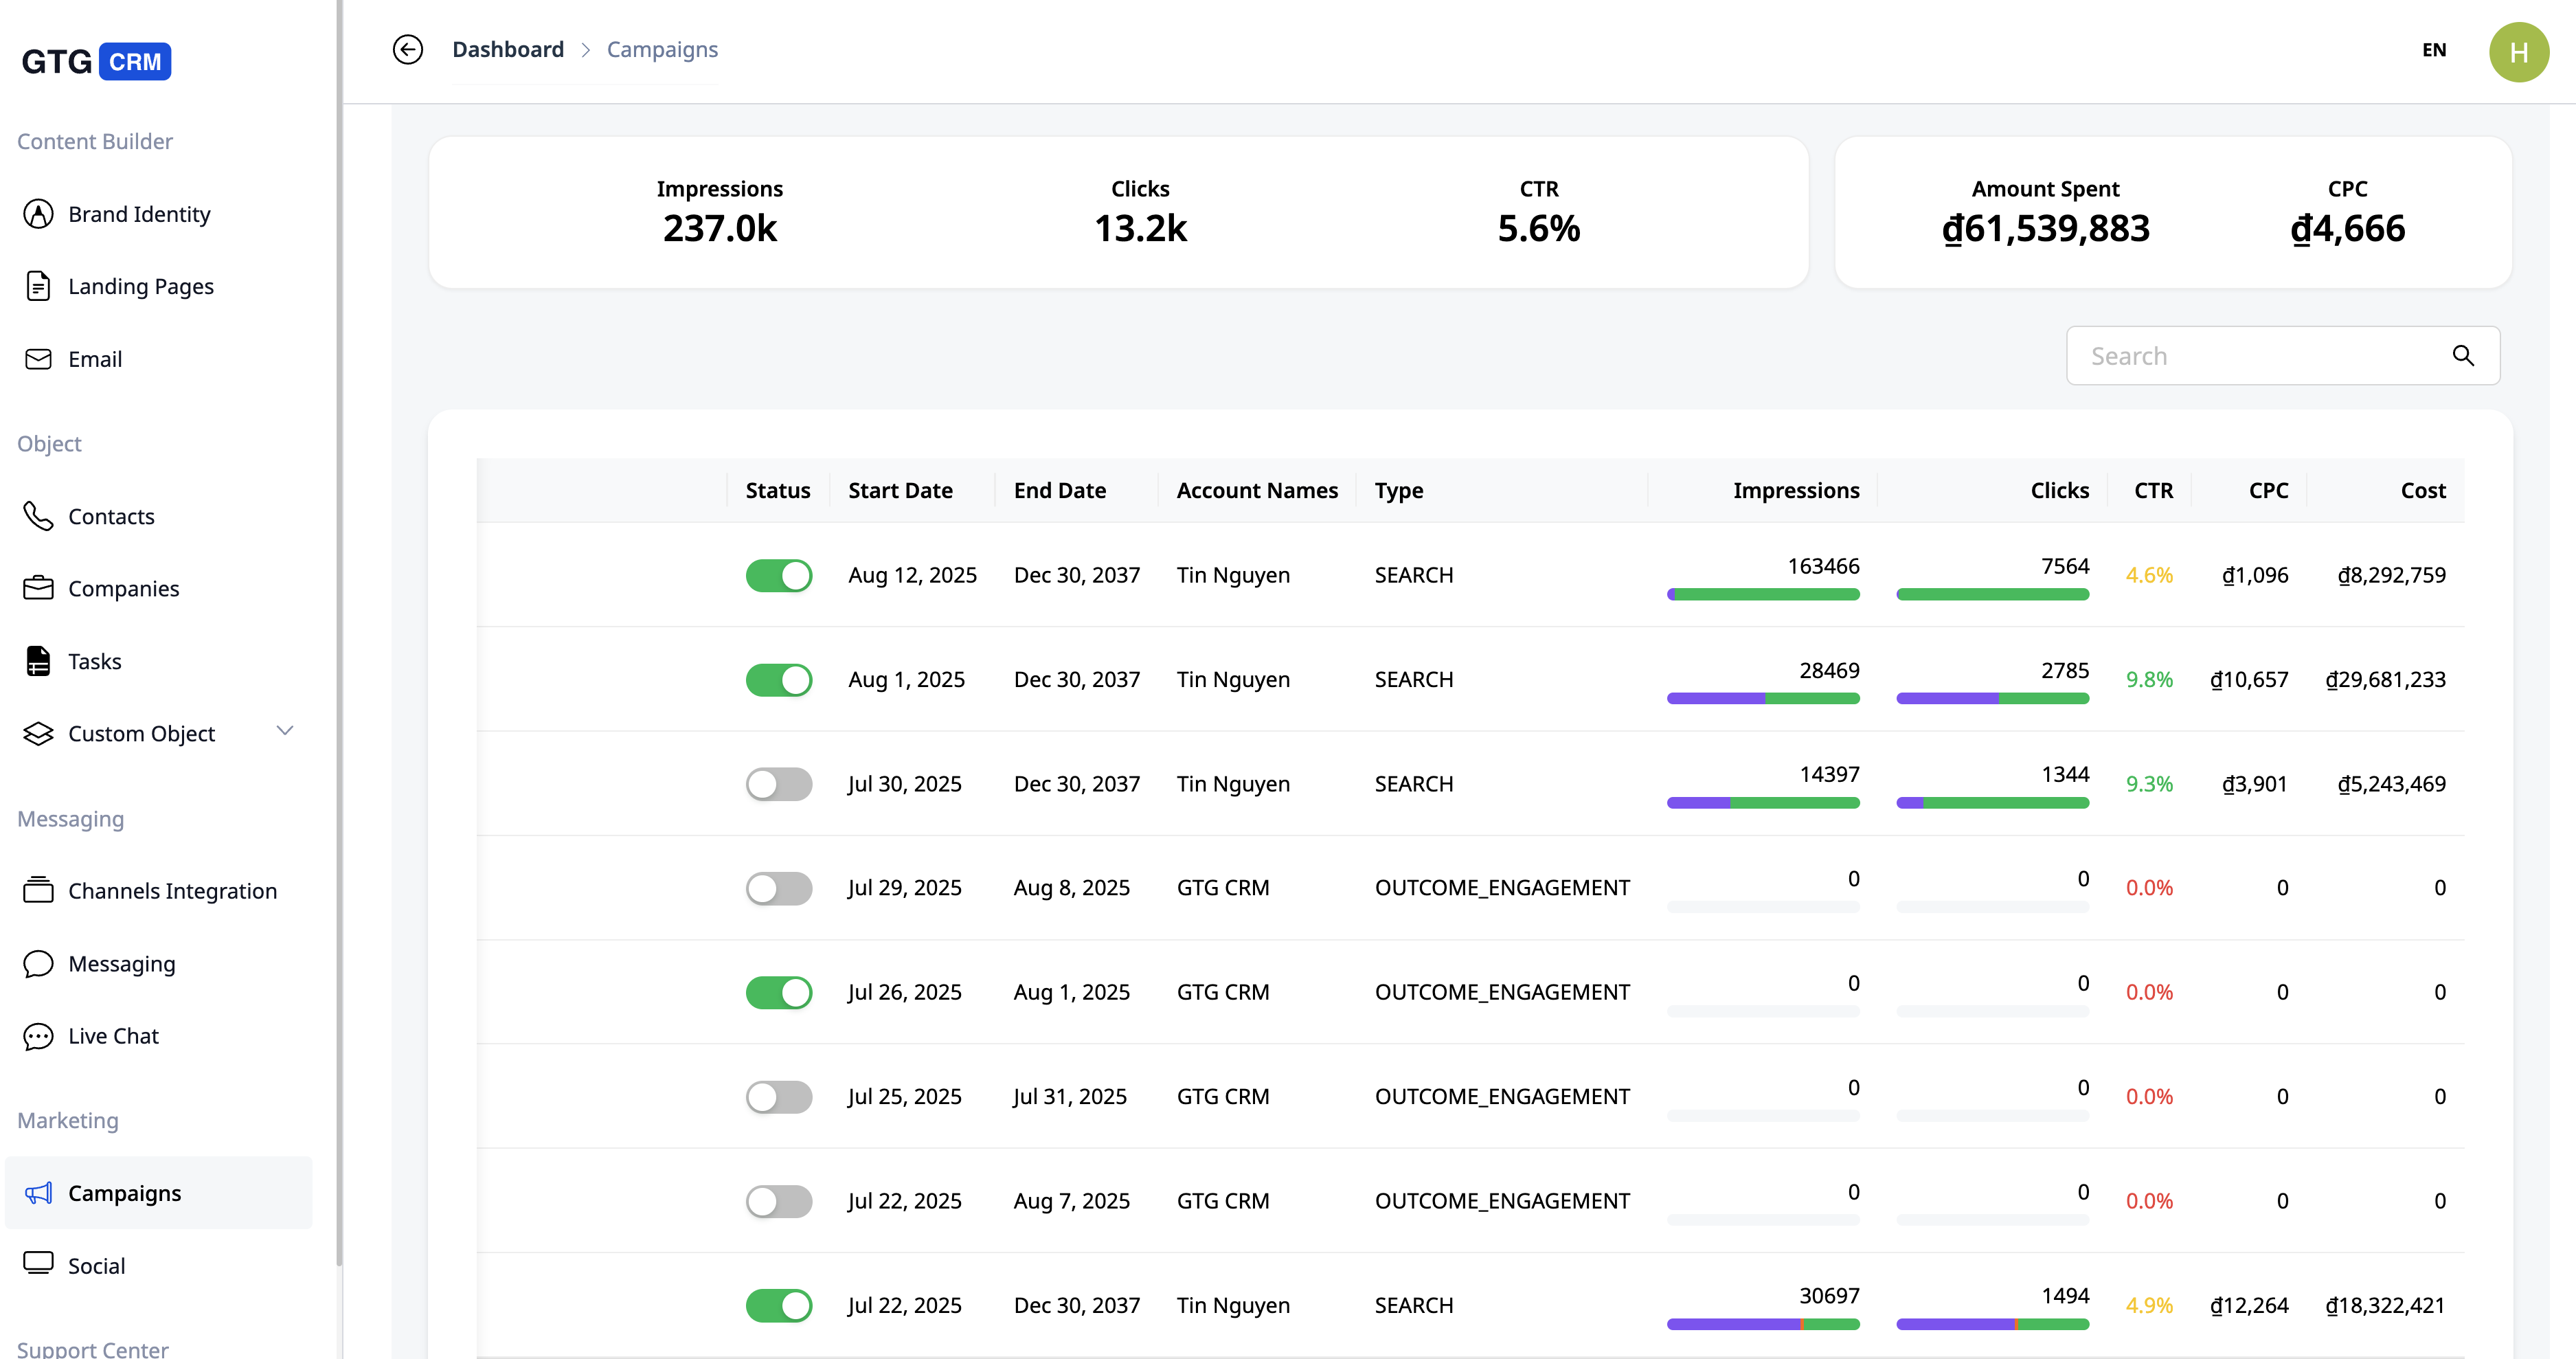Click the magnifier icon in Search box
2576x1359 pixels.
click(2463, 356)
